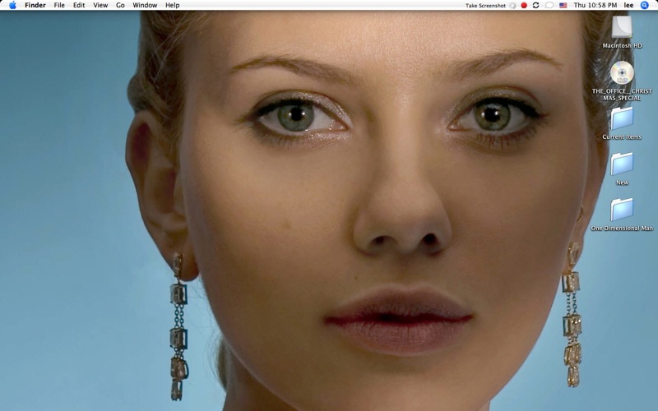Select the Current Items folder

point(622,118)
